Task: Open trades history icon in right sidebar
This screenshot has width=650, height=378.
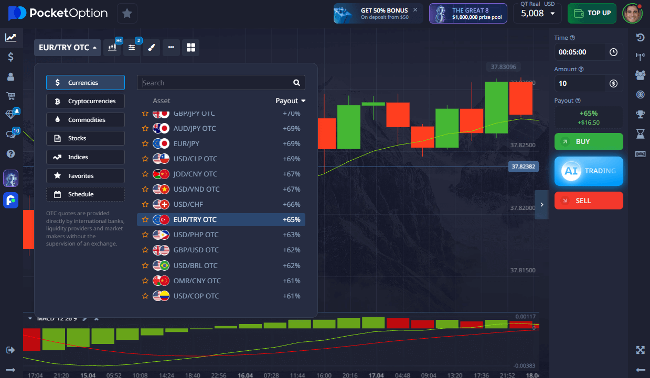Action: tap(640, 37)
